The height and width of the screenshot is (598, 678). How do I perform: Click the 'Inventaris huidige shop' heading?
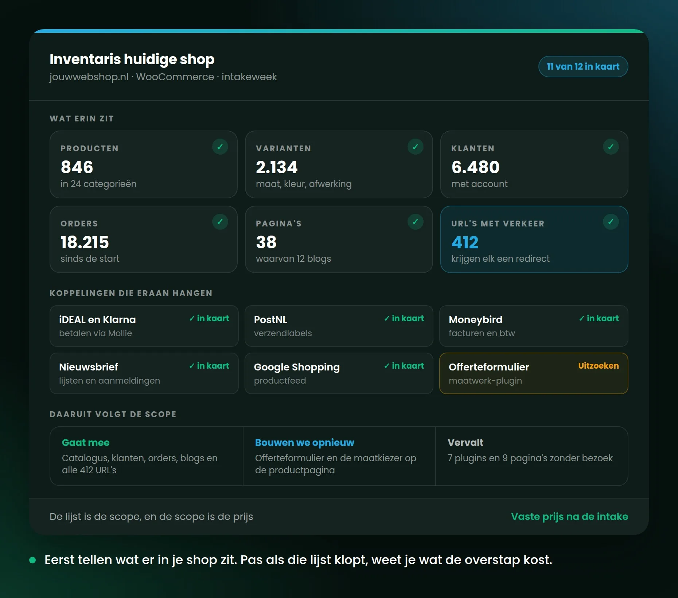pos(132,59)
